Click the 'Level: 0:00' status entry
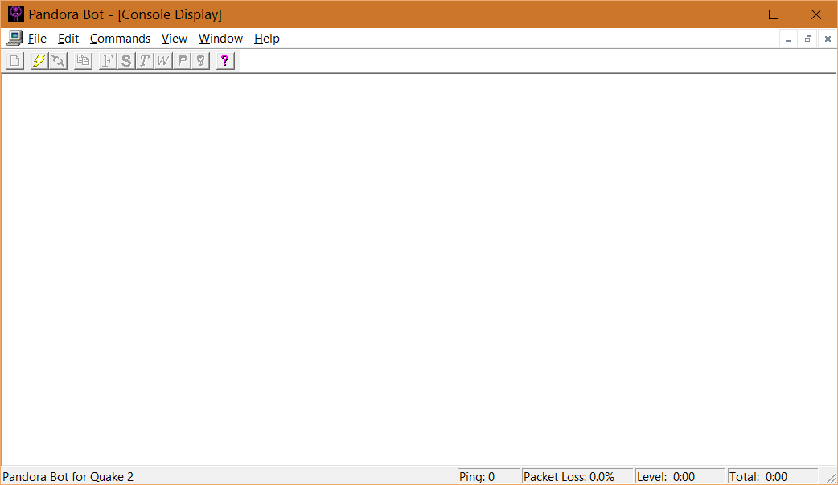This screenshot has width=838, height=485. pos(680,476)
